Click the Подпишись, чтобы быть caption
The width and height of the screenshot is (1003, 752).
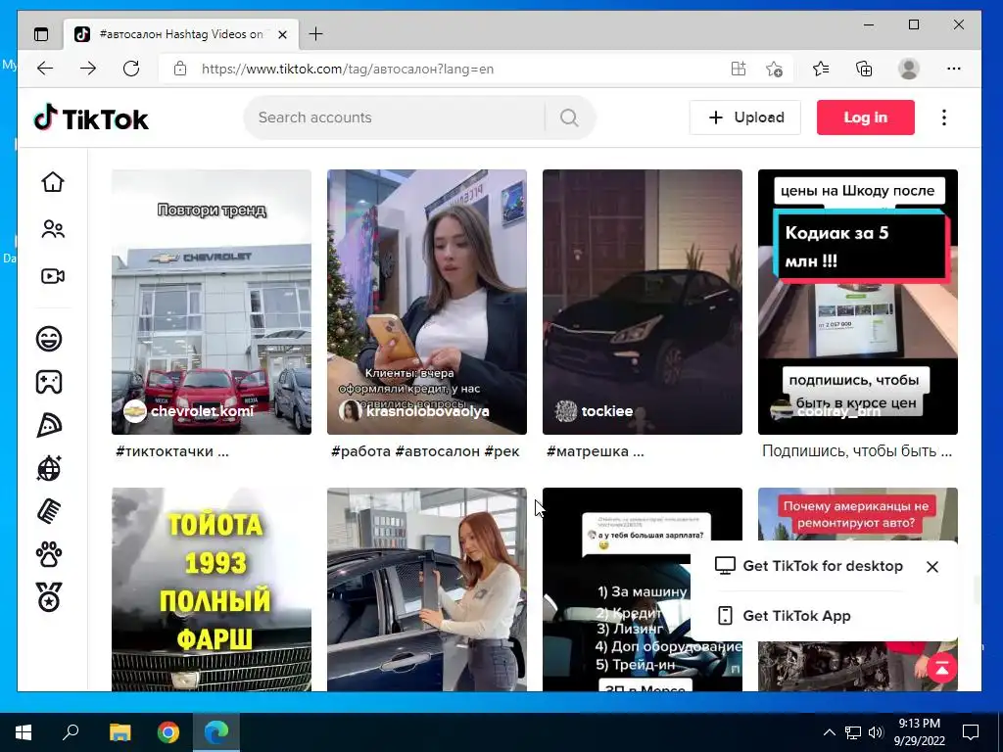tap(856, 451)
